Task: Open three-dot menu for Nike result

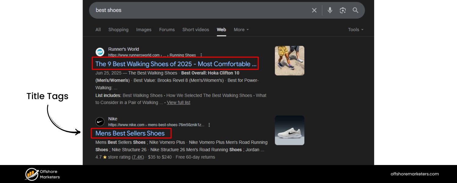Action: click(209, 125)
